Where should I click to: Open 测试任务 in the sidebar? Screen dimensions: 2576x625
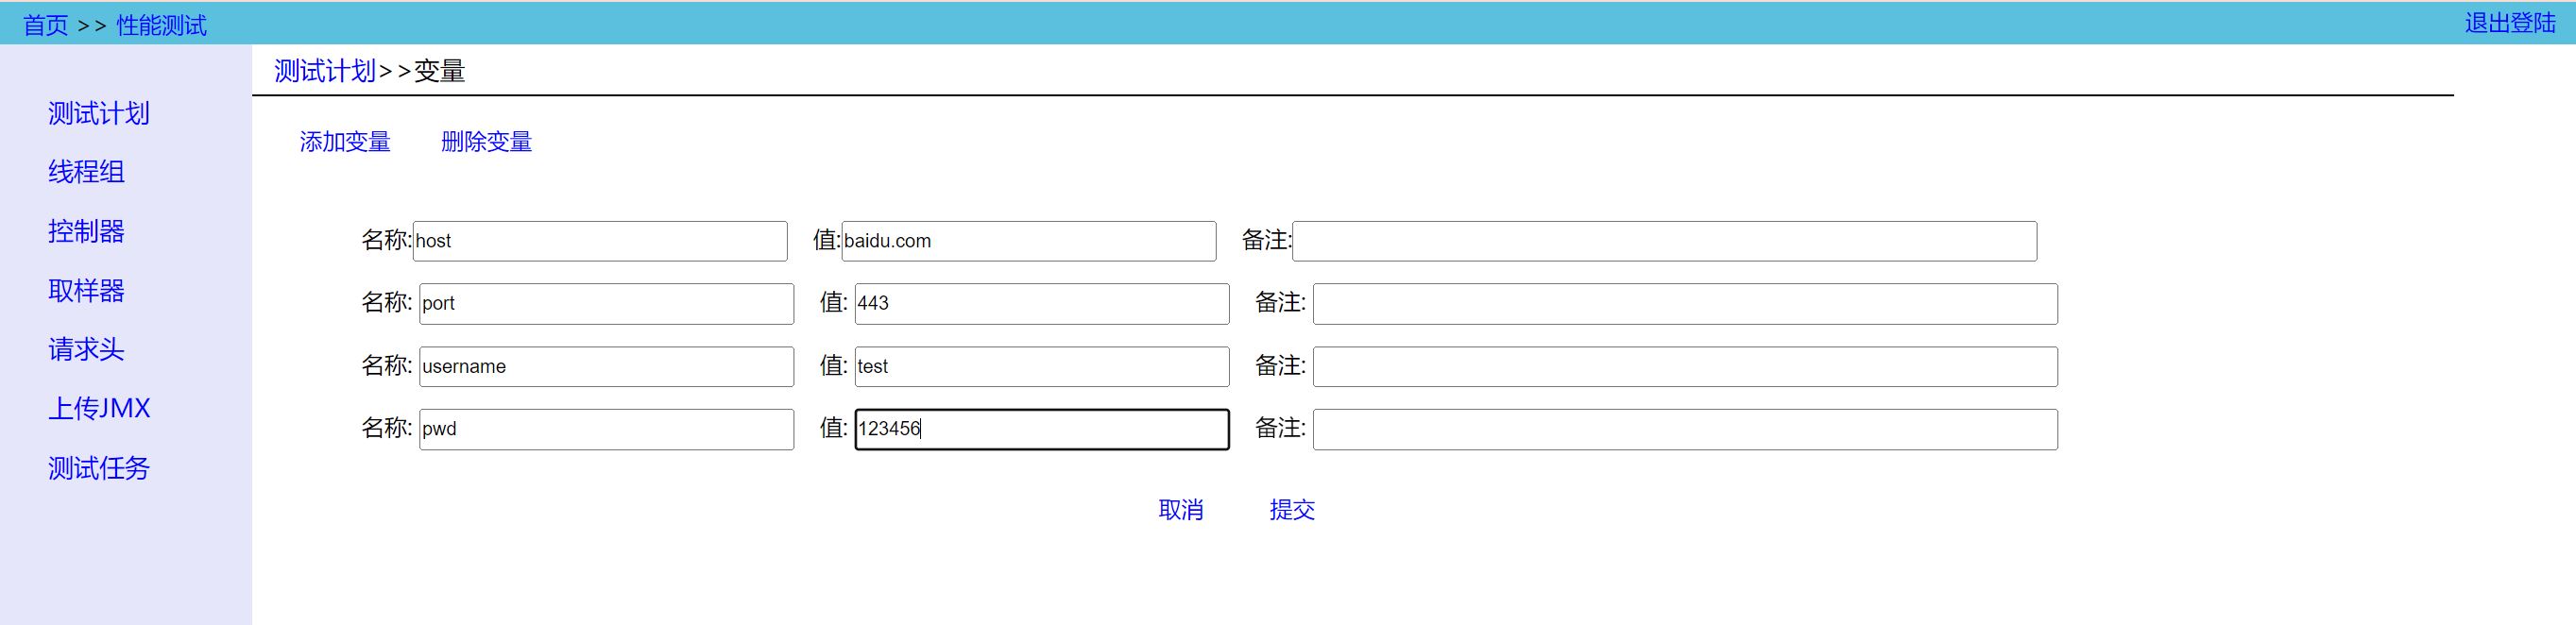98,468
